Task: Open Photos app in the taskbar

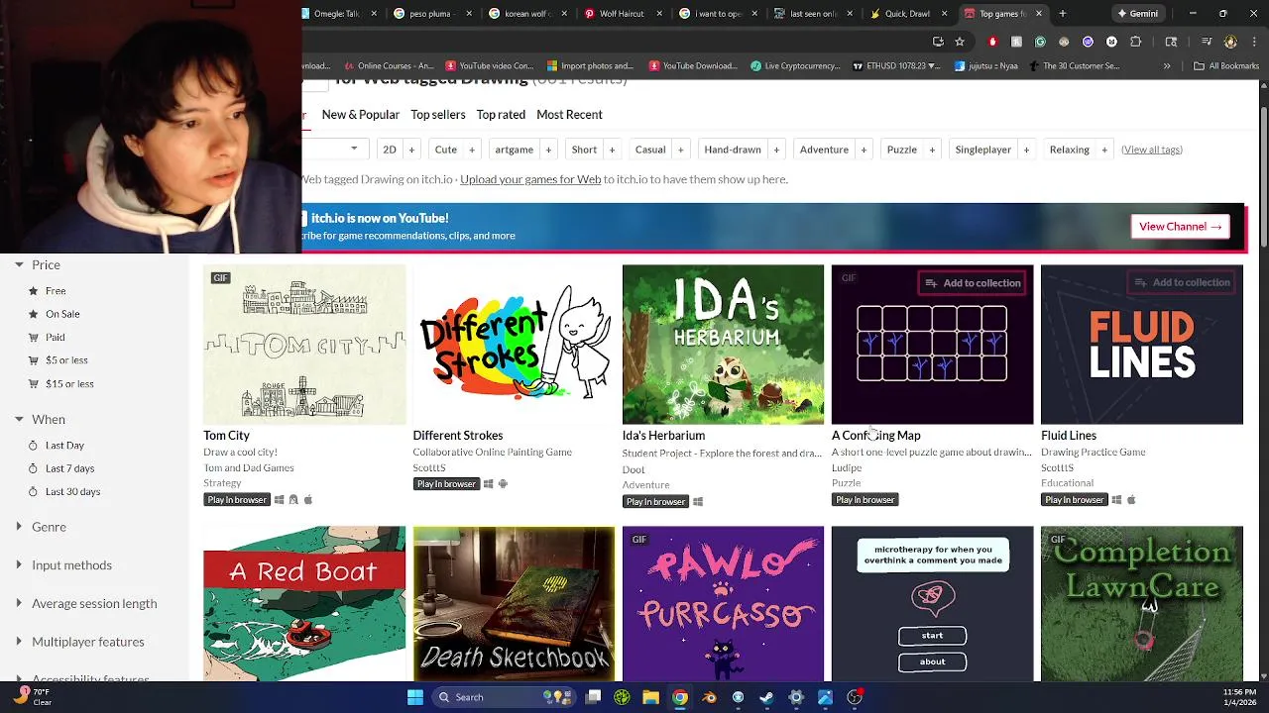Action: (825, 697)
